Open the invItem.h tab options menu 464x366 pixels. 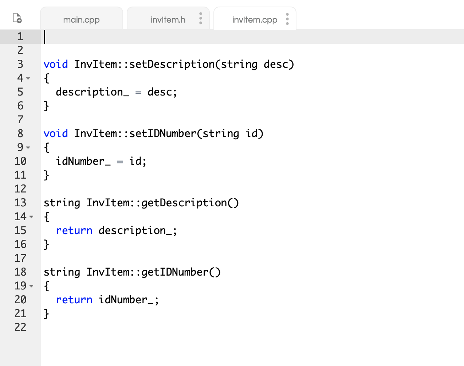pos(201,18)
